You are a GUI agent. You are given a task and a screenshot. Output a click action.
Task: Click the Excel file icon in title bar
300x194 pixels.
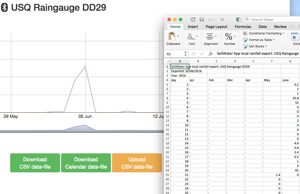[238, 19]
